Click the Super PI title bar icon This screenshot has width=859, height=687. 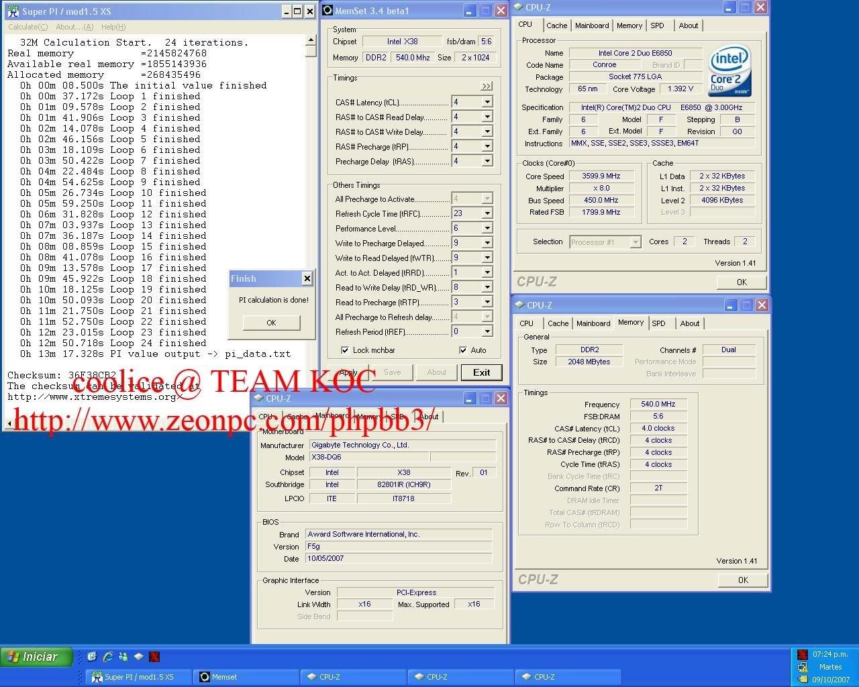(12, 11)
